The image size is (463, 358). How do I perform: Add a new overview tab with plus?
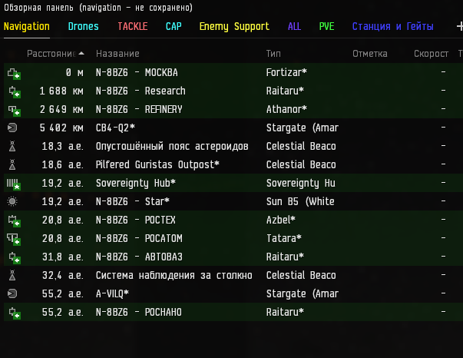(x=459, y=26)
